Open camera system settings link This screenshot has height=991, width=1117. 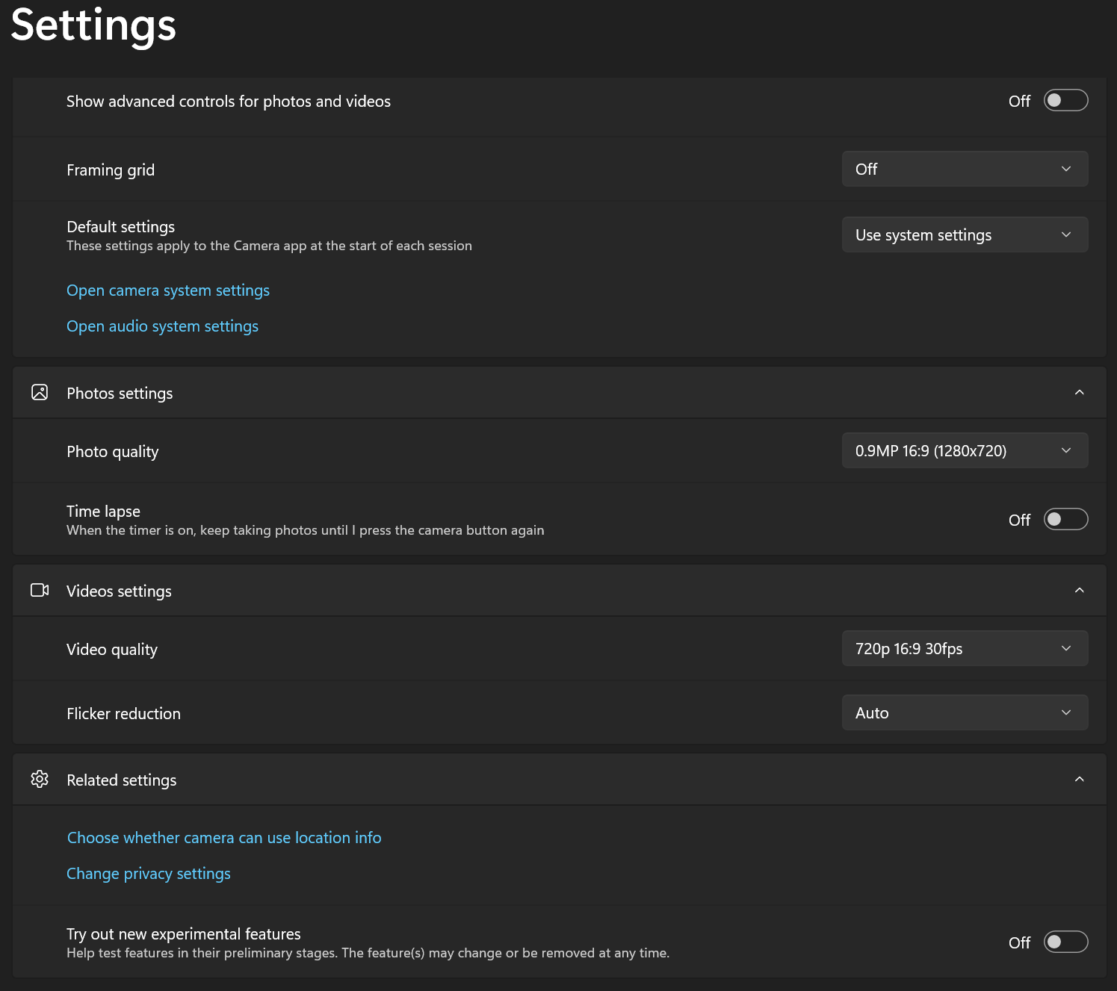pyautogui.click(x=168, y=291)
